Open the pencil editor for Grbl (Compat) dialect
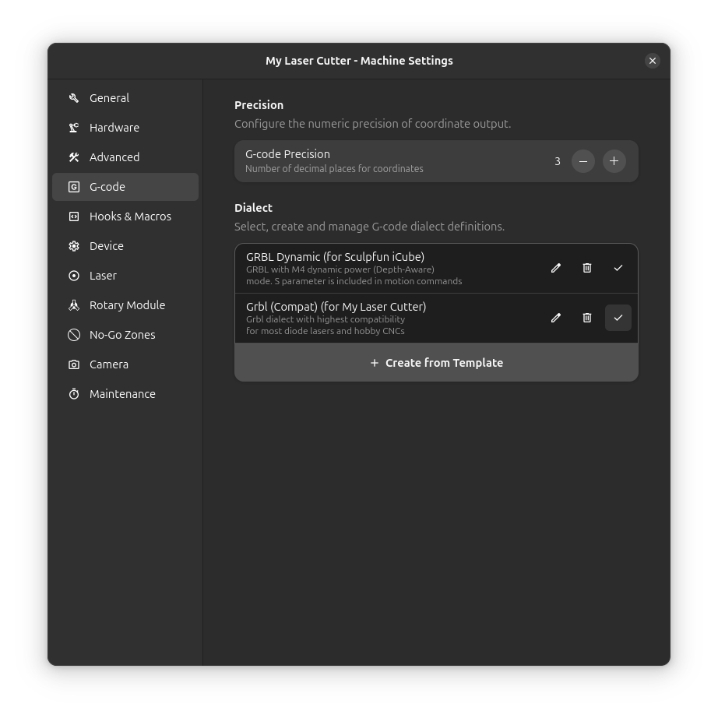The image size is (718, 718). [555, 318]
